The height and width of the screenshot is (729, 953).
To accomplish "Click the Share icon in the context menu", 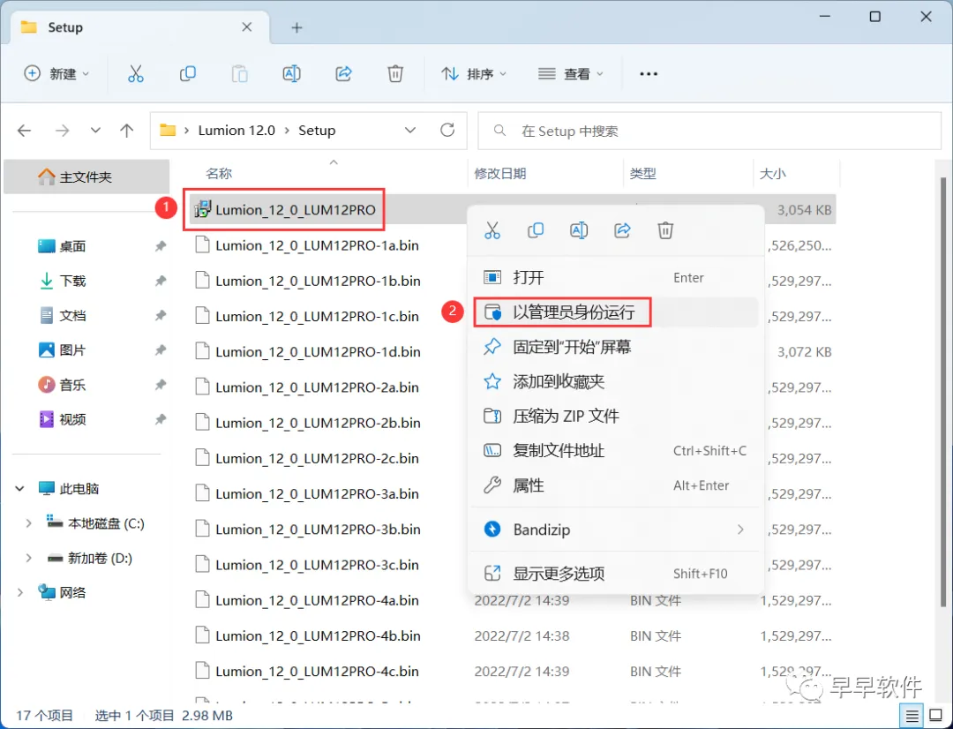I will pos(622,230).
